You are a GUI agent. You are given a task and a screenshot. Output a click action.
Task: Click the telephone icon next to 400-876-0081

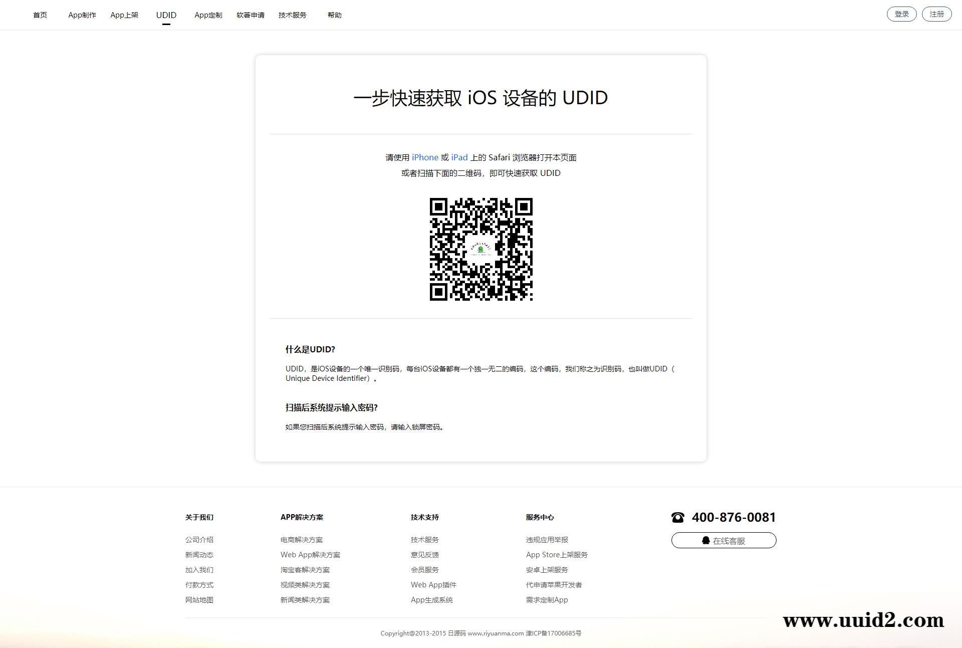coord(678,517)
